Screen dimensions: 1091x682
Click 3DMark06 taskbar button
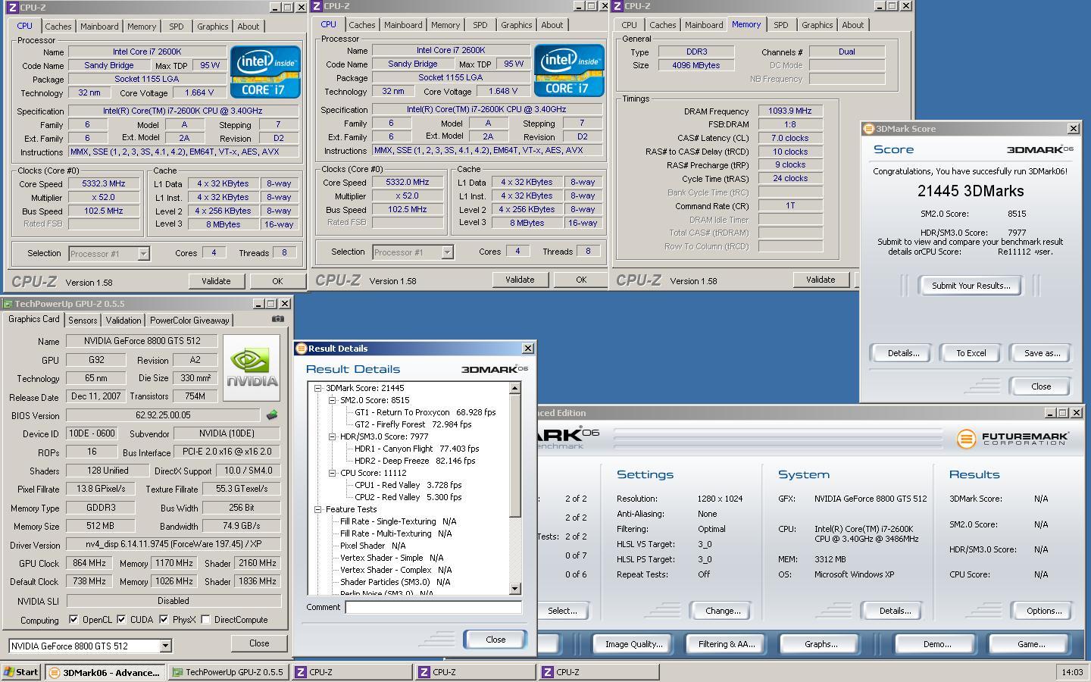coord(105,672)
